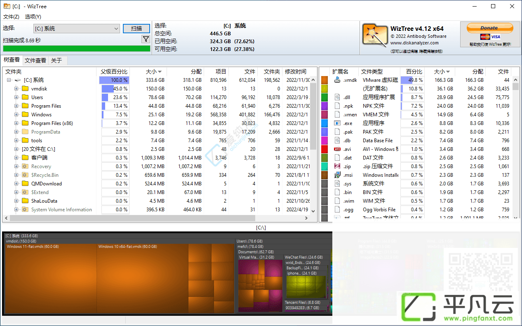The height and width of the screenshot is (326, 522).
Task: Expand the QMDownload folder node
Action: 16,184
